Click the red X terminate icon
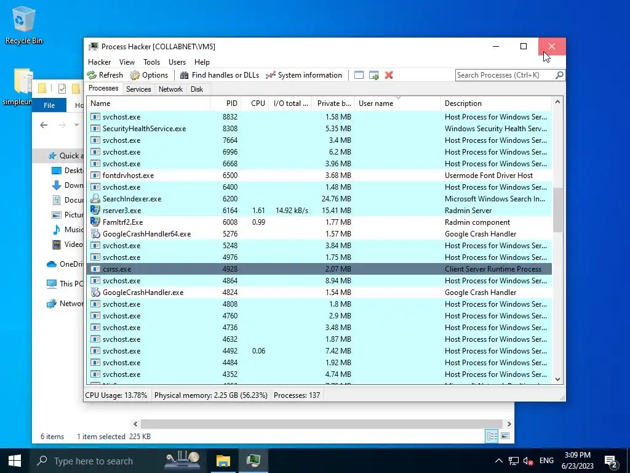This screenshot has height=473, width=630. point(389,75)
